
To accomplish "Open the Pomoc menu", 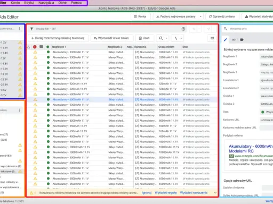I will pyautogui.click(x=76, y=3).
